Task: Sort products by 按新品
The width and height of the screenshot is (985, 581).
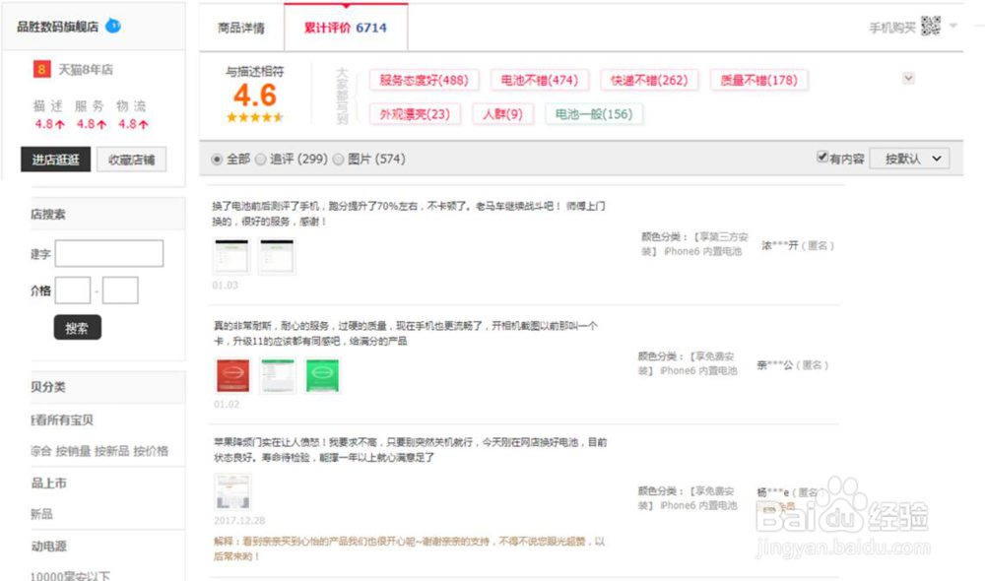Action: click(112, 451)
